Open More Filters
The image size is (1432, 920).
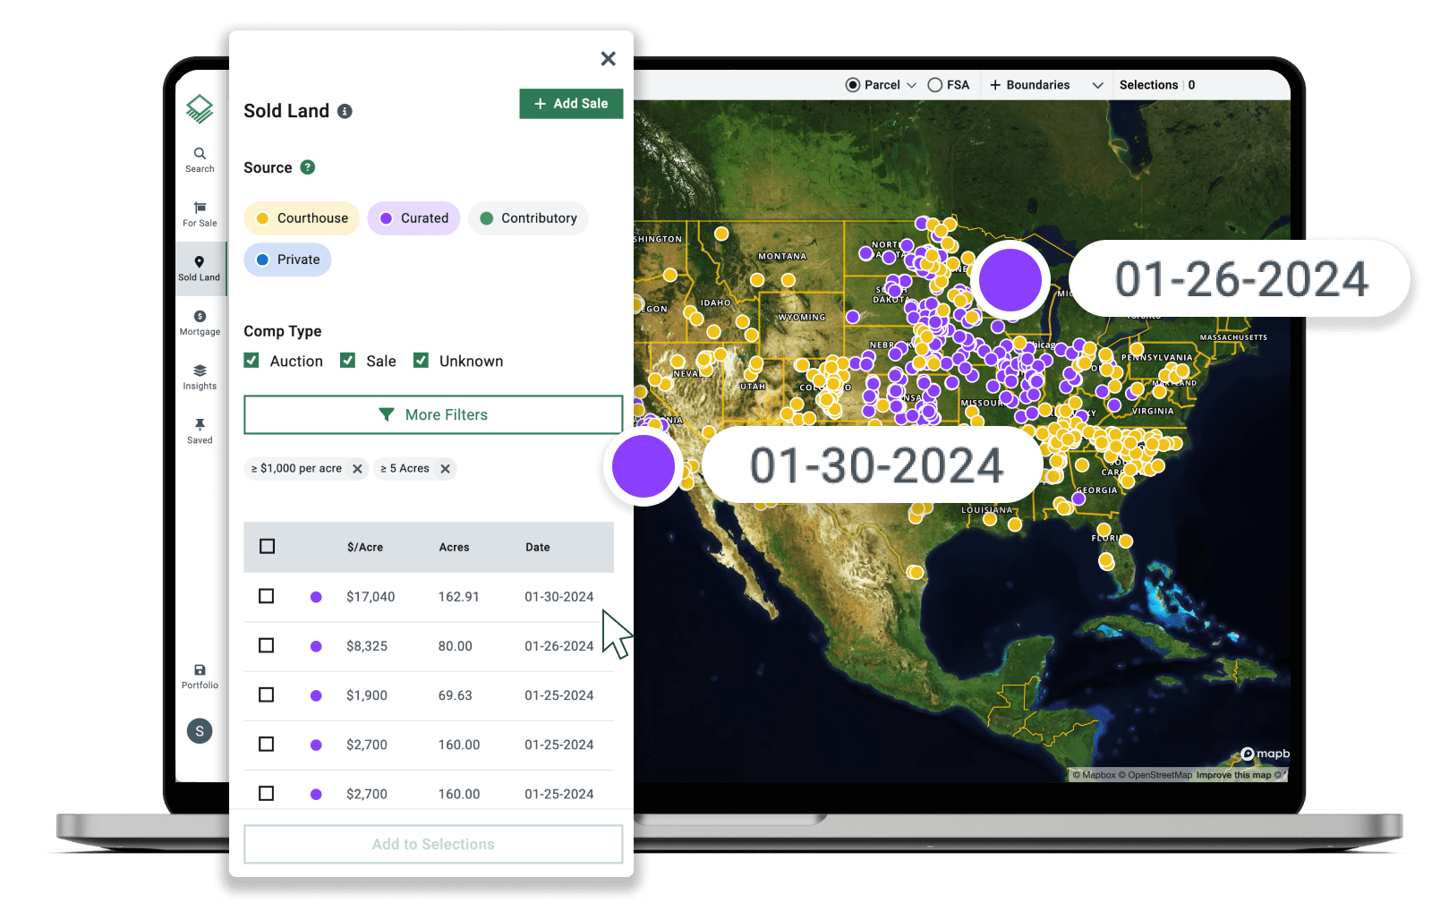(x=432, y=414)
